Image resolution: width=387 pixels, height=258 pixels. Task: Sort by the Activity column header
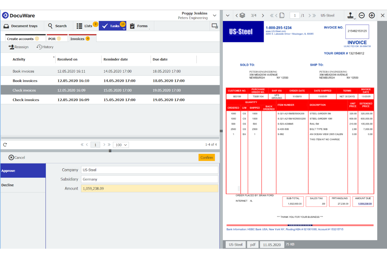click(x=19, y=59)
